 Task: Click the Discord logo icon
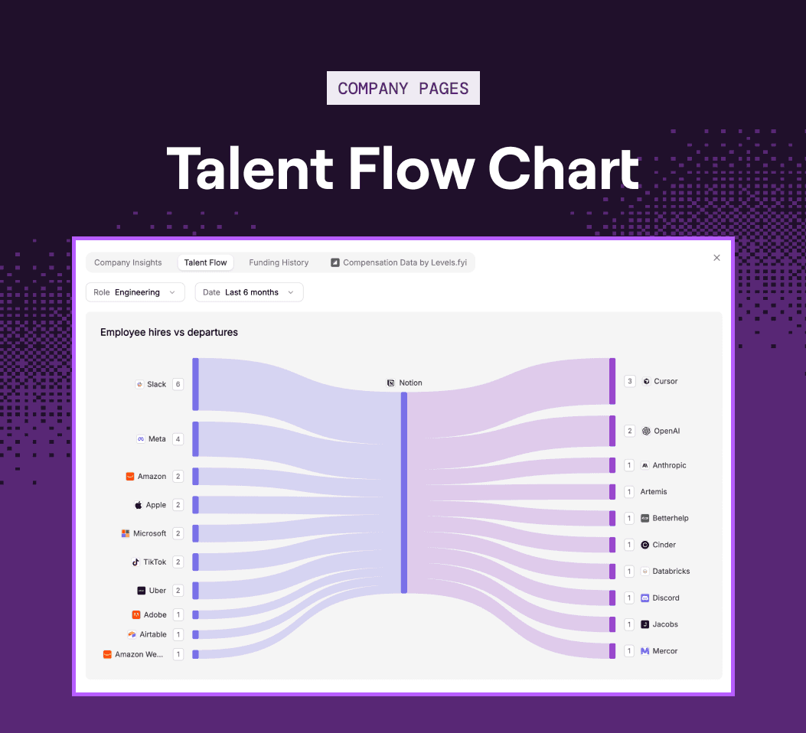click(645, 598)
